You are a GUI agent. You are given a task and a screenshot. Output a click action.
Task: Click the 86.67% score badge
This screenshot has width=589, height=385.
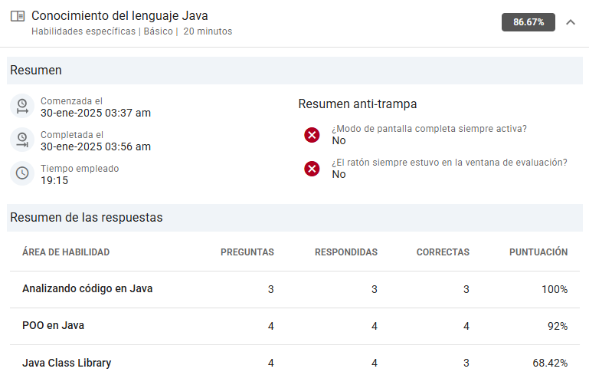click(x=528, y=22)
